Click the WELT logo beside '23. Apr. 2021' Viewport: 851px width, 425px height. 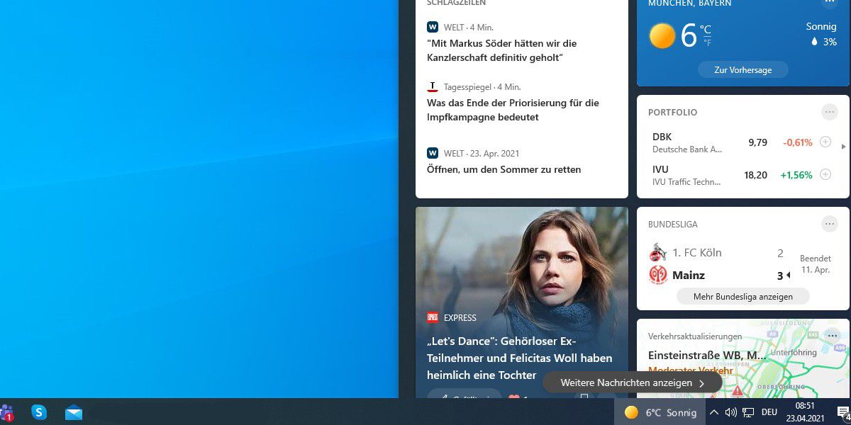click(x=433, y=153)
